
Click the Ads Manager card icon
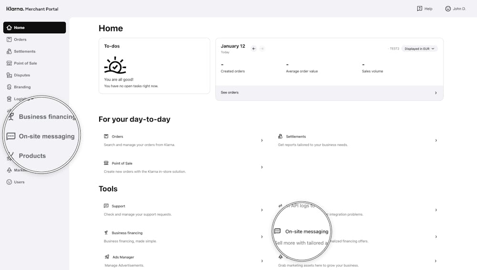pyautogui.click(x=107, y=257)
